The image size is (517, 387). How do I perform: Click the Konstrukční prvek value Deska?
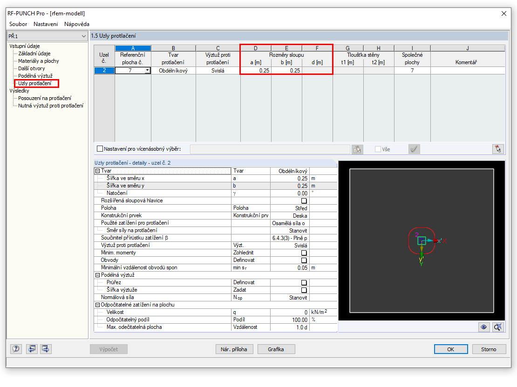(290, 216)
